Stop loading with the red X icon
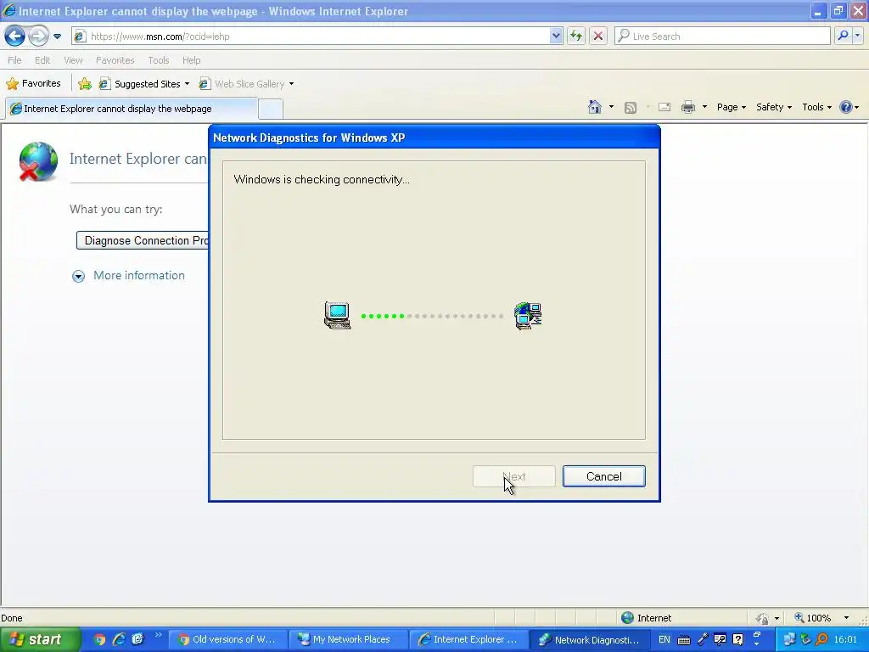Image resolution: width=869 pixels, height=652 pixels. click(x=598, y=37)
